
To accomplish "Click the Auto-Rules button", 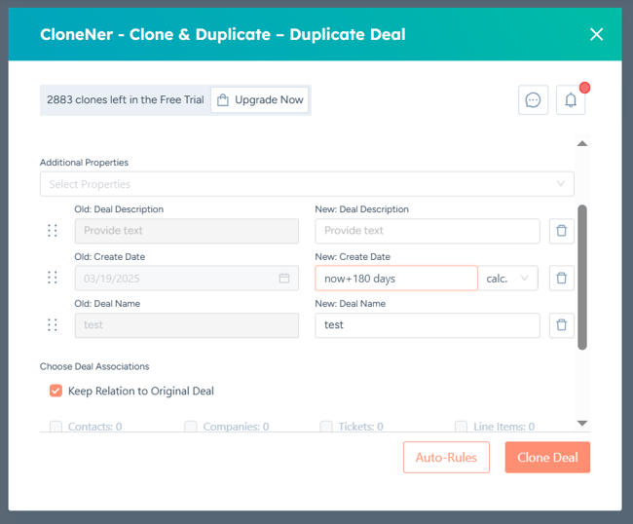I will pos(446,458).
